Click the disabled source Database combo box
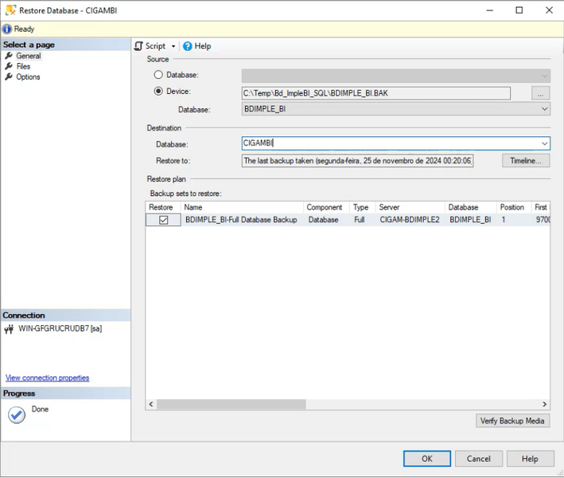This screenshot has width=564, height=478. [395, 76]
